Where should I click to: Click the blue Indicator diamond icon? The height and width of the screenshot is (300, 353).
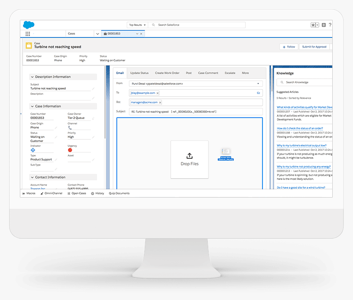click(33, 150)
